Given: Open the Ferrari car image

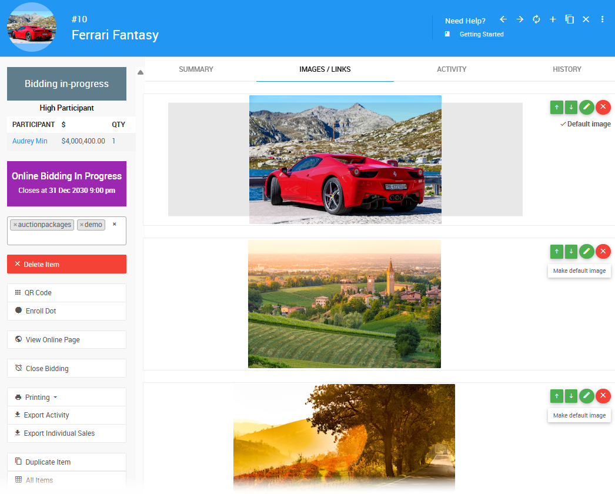Looking at the screenshot, I should tap(345, 159).
